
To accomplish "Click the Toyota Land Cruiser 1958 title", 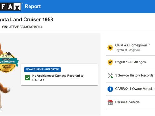I will pos(26,20).
